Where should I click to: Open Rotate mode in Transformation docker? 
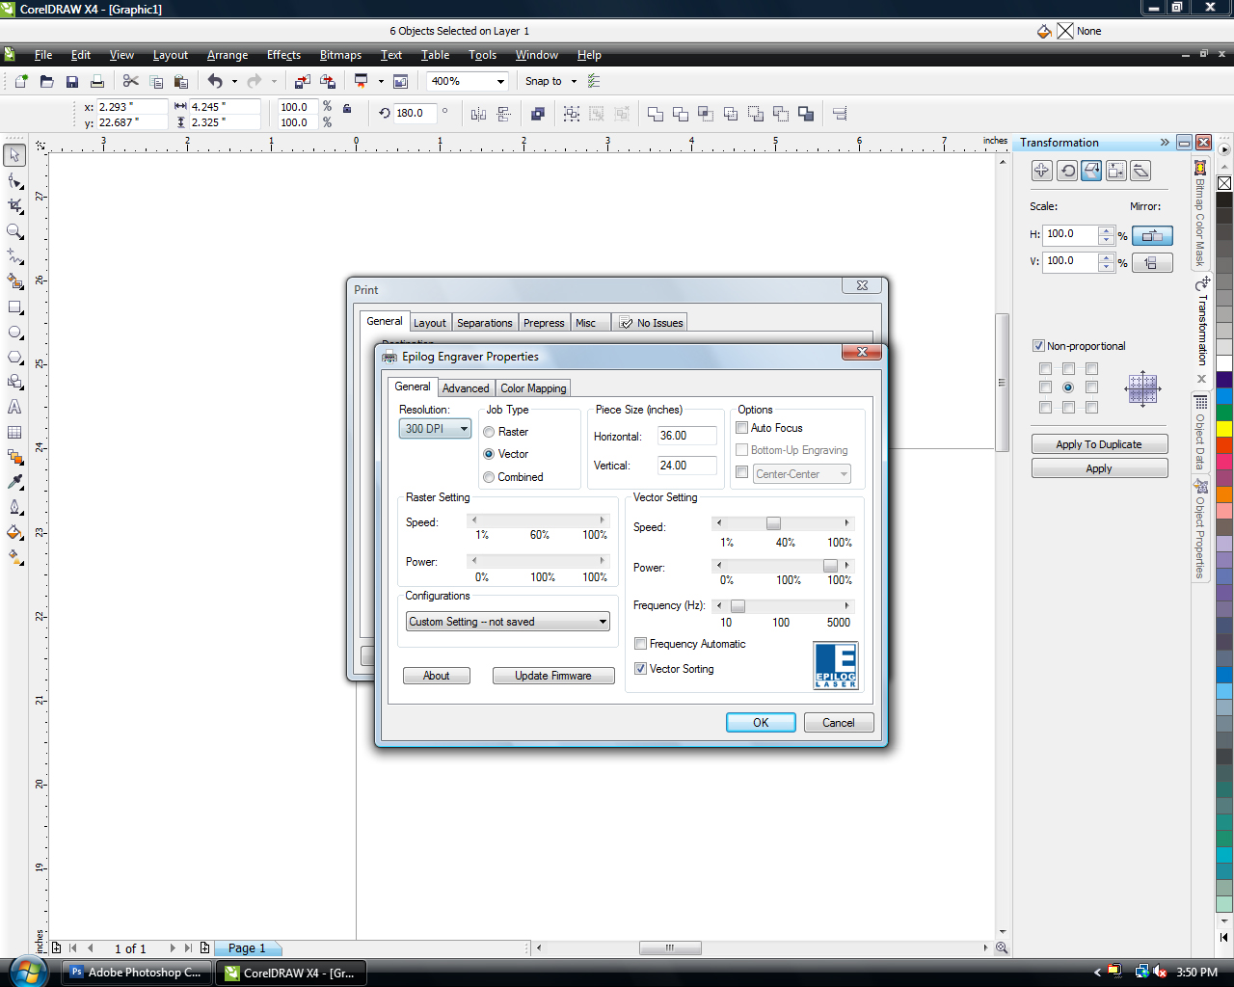1067,171
